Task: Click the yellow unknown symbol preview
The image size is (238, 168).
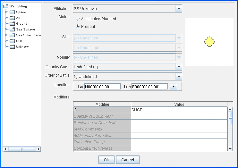Action: (x=209, y=42)
